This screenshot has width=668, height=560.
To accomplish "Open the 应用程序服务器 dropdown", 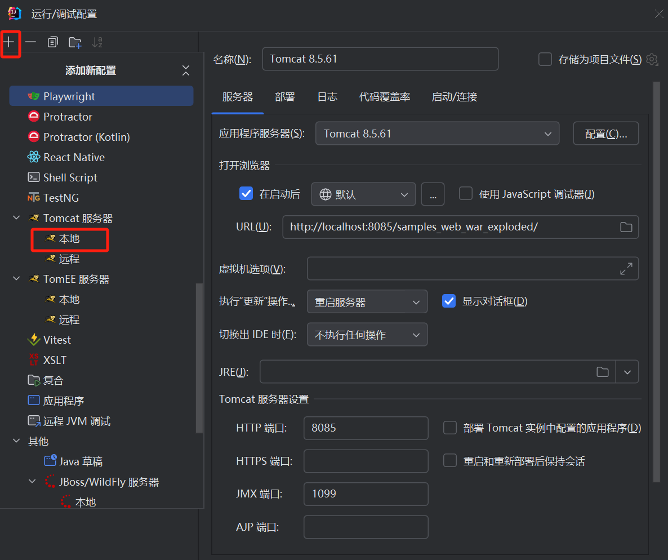I will coord(437,134).
